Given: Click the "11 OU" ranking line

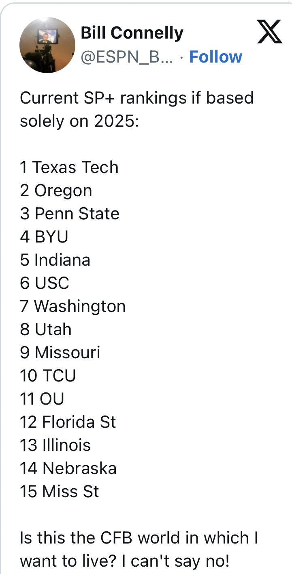Looking at the screenshot, I should (42, 399).
